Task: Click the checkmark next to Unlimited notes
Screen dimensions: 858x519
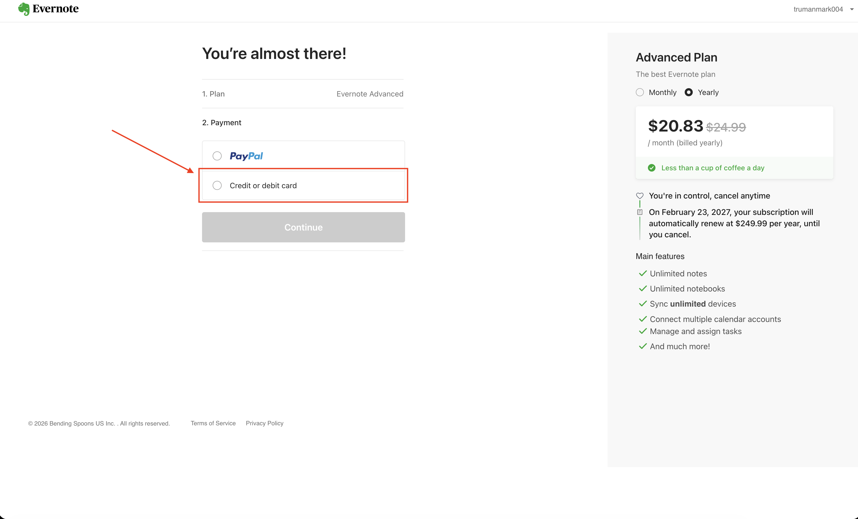Action: (x=642, y=273)
